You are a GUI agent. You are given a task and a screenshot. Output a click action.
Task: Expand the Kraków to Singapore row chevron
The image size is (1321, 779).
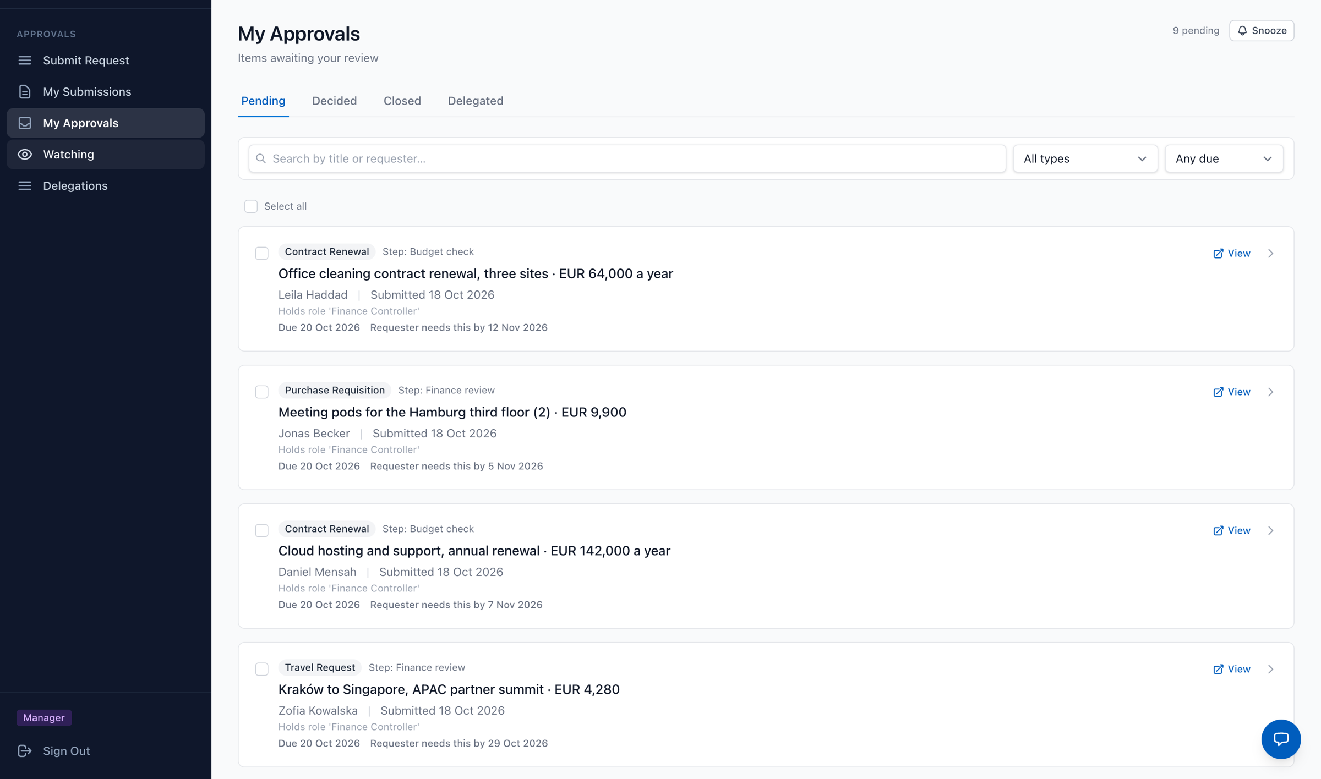pyautogui.click(x=1271, y=670)
